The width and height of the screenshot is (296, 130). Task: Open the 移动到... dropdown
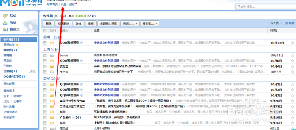click(150, 24)
